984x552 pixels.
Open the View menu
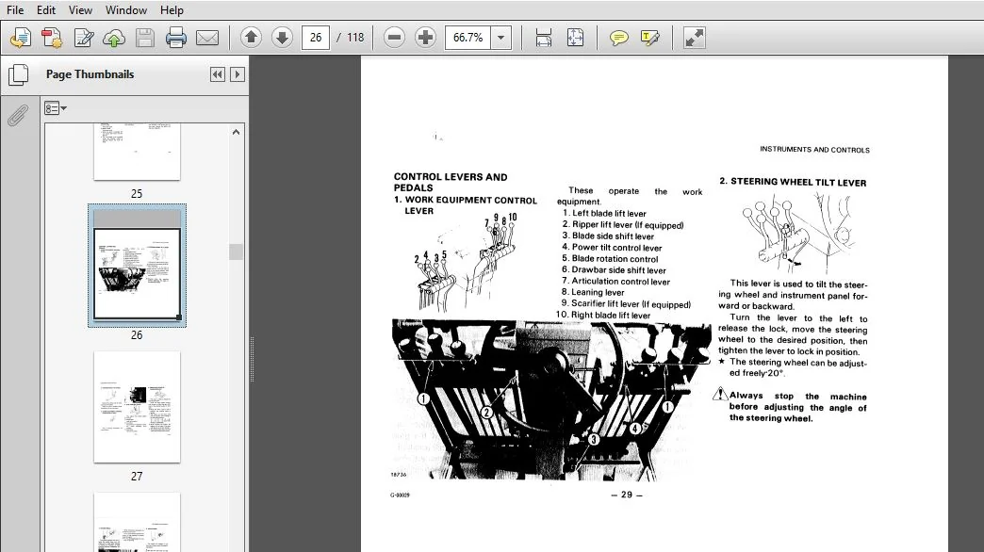[x=80, y=10]
